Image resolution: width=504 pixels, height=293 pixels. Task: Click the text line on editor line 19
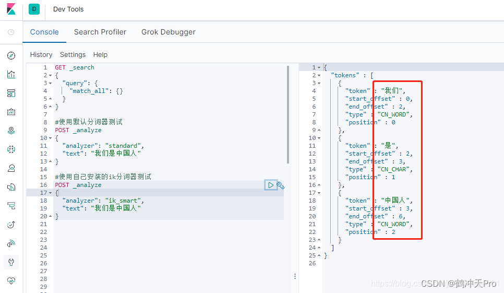coord(102,208)
